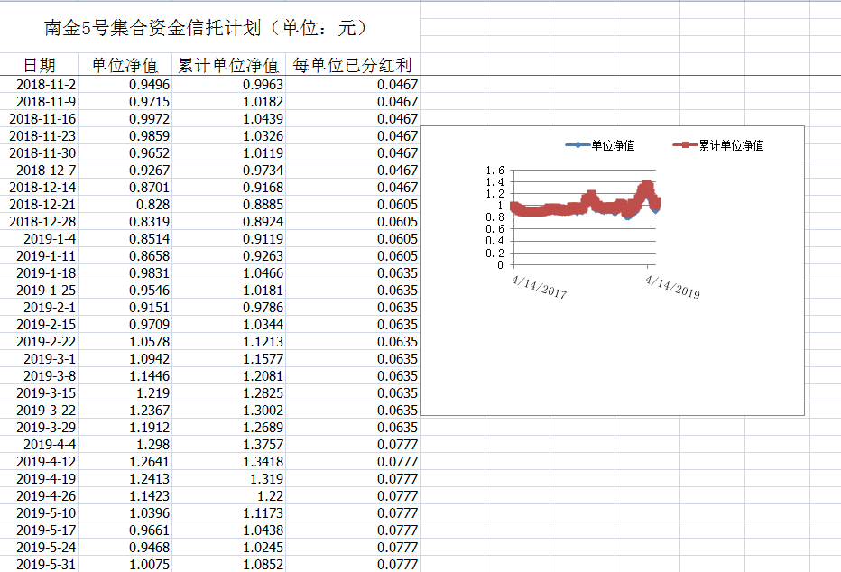Click the 日期 column header
Viewport: 841px width, 572px height.
coord(39,65)
